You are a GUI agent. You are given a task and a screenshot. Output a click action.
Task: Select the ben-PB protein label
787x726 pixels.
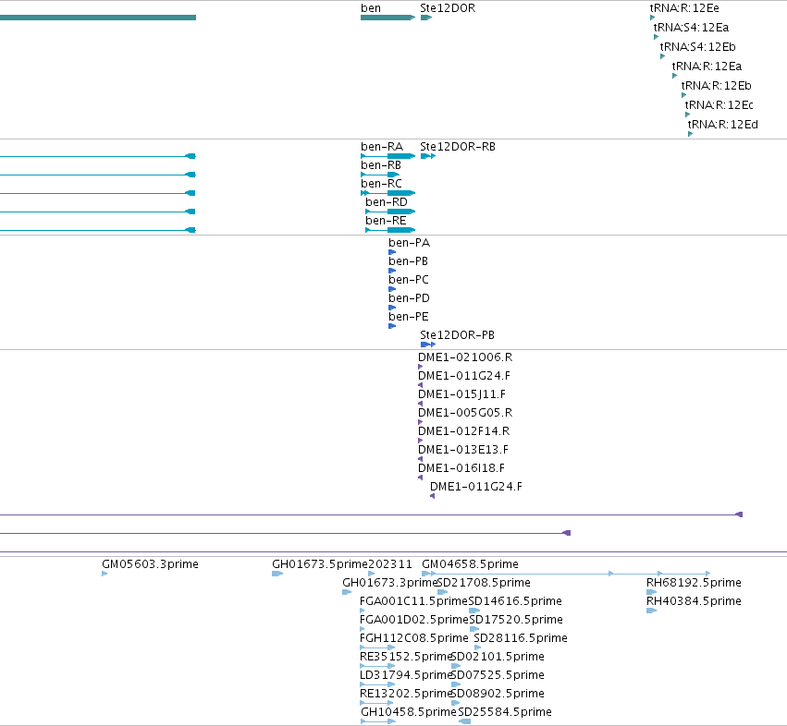pyautogui.click(x=408, y=261)
